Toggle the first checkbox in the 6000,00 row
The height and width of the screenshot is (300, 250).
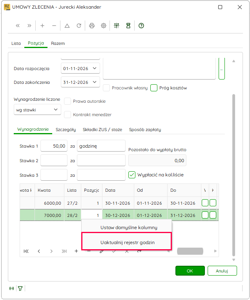click(205, 203)
